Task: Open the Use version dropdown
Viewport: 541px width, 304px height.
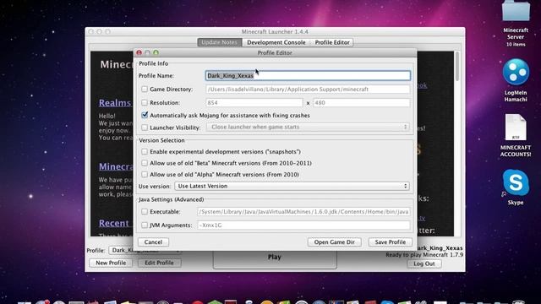Action: pyautogui.click(x=292, y=186)
